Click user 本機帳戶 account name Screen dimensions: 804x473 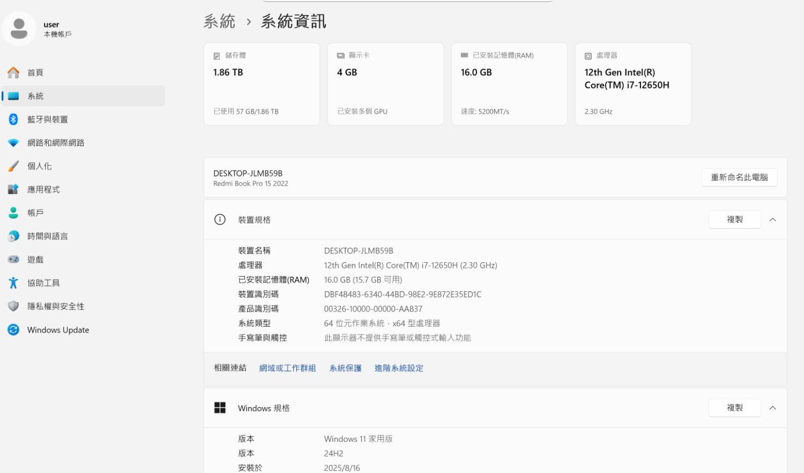[57, 29]
